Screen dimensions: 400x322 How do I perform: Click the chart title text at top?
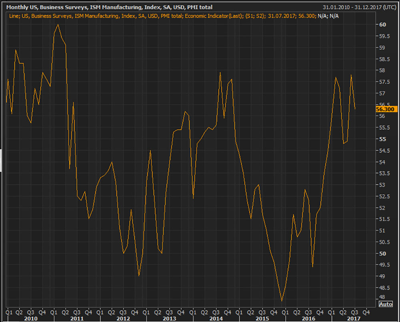[x=110, y=7]
